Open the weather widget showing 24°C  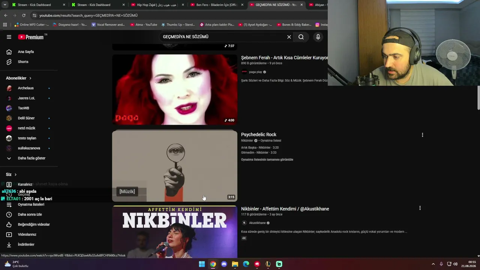[16, 264]
